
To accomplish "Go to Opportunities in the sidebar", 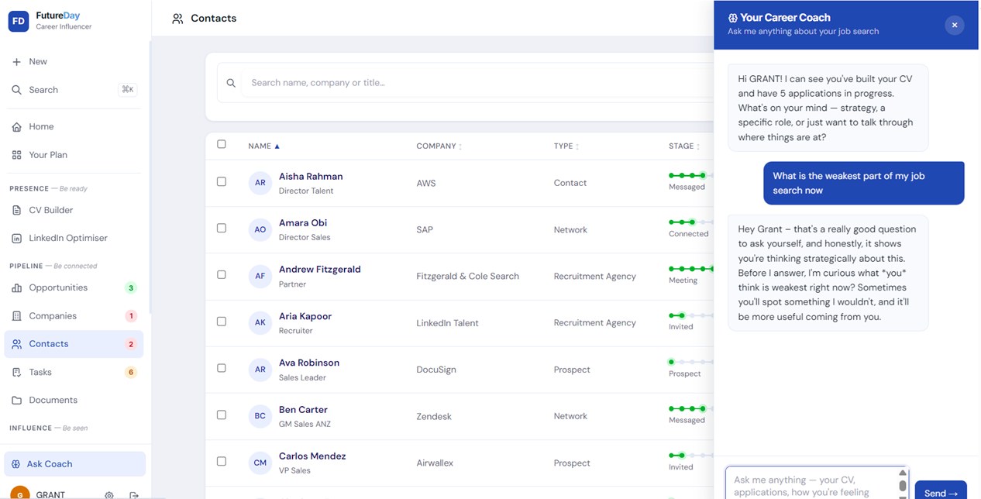I will point(74,288).
